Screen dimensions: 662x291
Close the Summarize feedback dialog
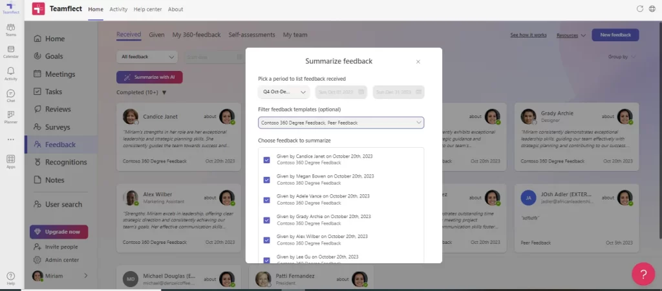tap(418, 62)
